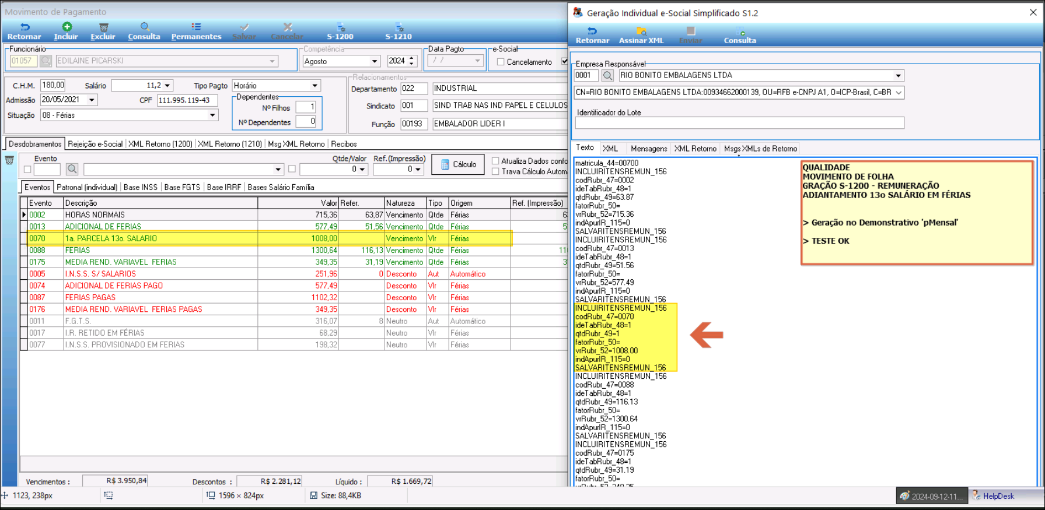Click the Excluir trash icon

pyautogui.click(x=103, y=27)
